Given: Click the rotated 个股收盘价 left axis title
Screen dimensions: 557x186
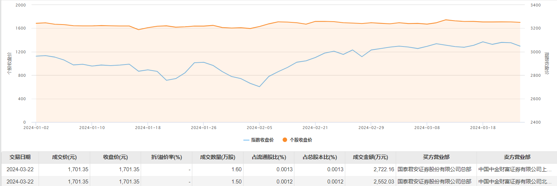Looking at the screenshot, I should click(9, 63).
